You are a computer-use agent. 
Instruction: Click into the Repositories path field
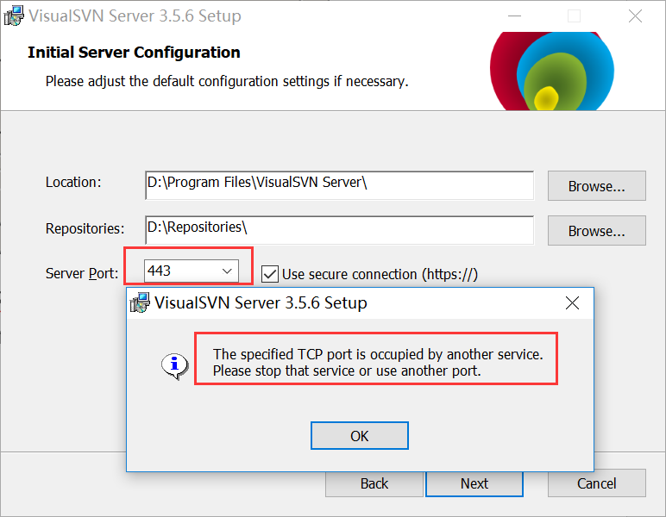(x=339, y=230)
